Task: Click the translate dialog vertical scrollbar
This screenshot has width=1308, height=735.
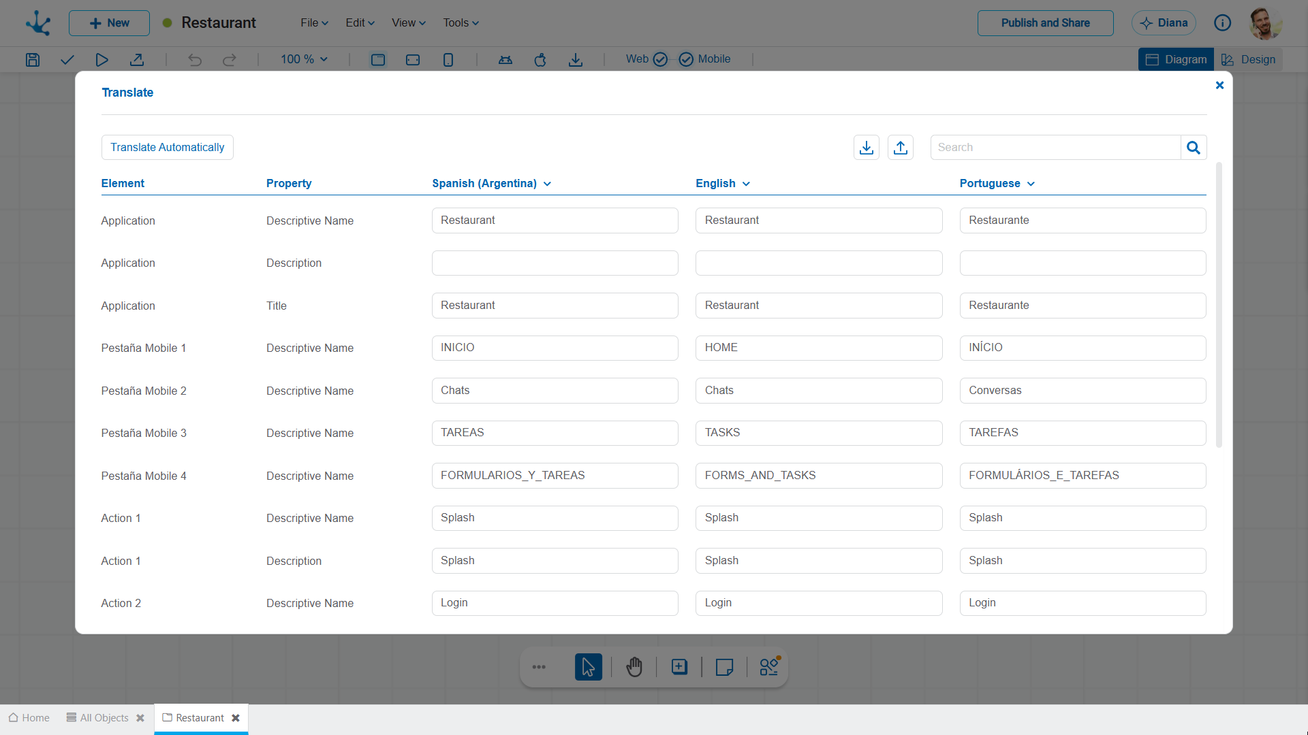Action: (1219, 305)
